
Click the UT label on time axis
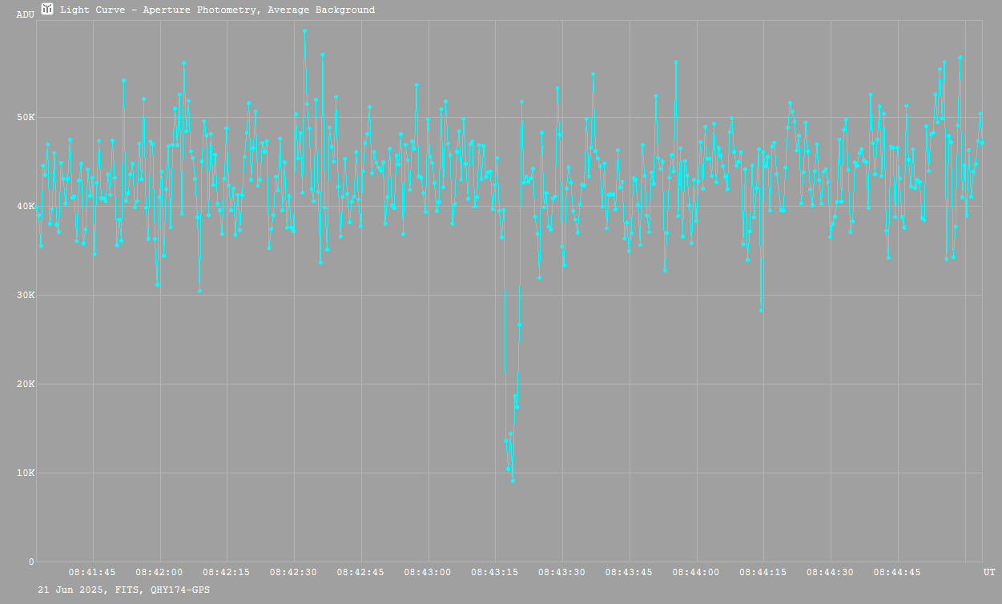989,573
